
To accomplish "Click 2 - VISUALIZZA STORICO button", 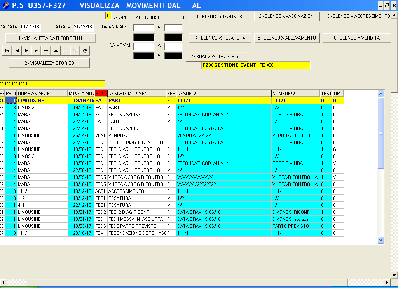I will pos(49,63).
